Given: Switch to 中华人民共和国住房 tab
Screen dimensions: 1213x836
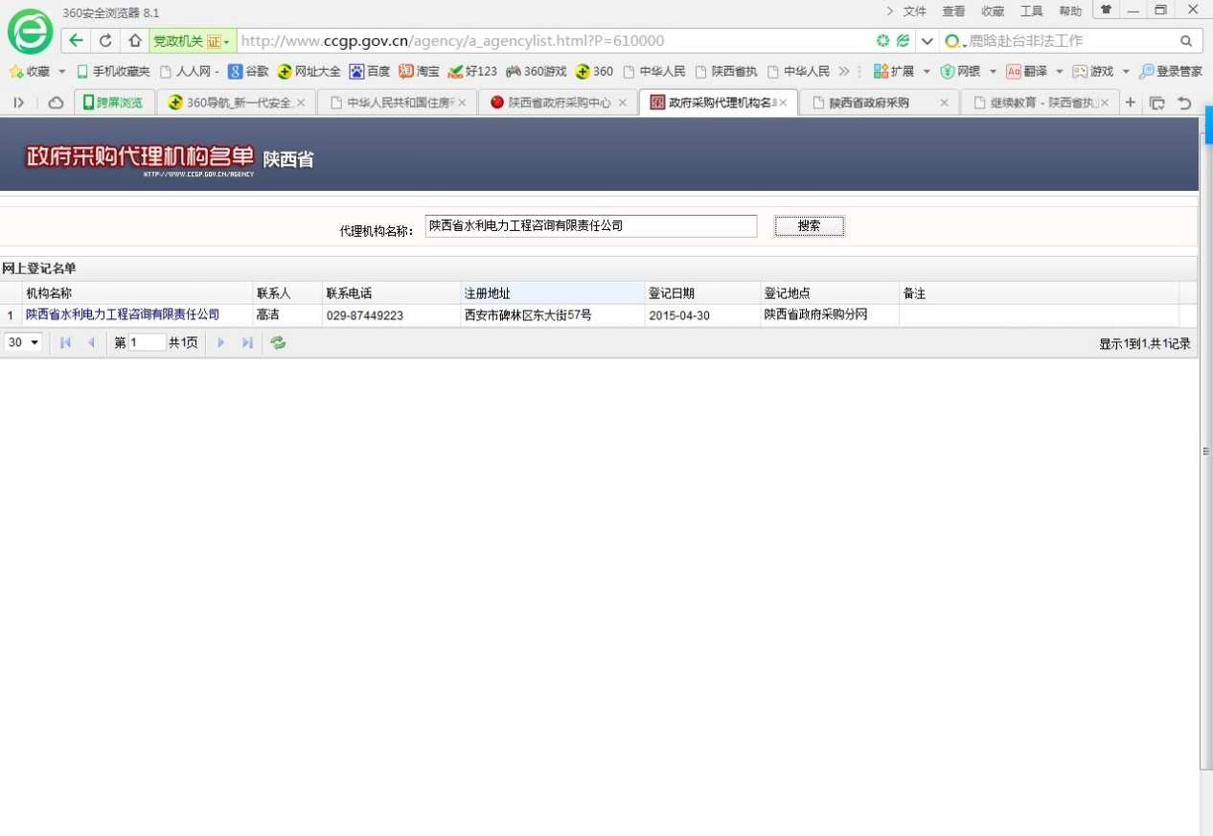Looking at the screenshot, I should [397, 103].
